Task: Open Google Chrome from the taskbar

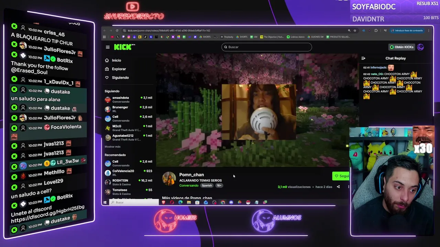Action: tap(223, 202)
